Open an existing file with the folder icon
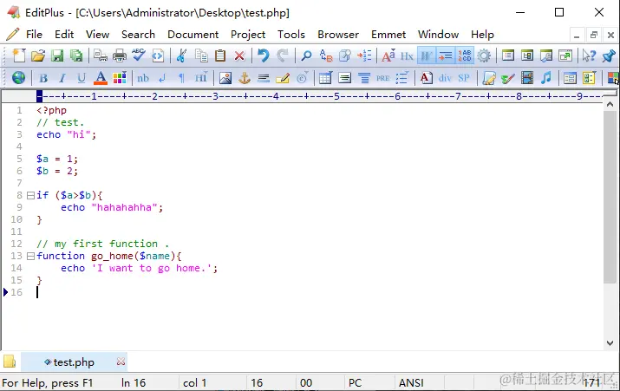 pyautogui.click(x=38, y=55)
